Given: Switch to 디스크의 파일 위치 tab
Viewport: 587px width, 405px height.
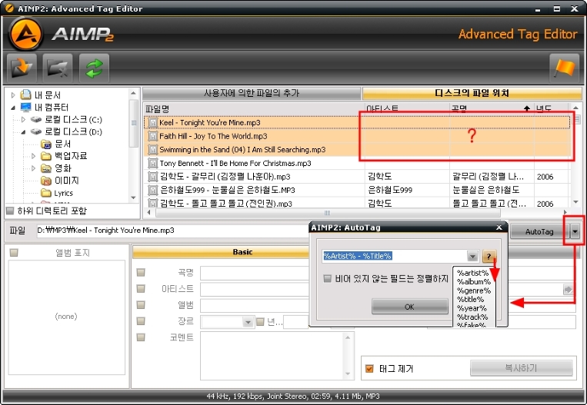Looking at the screenshot, I should click(x=472, y=93).
